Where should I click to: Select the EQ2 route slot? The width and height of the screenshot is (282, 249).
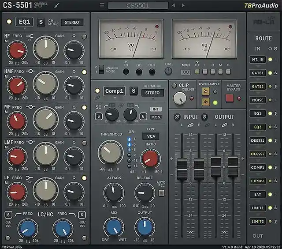[257, 127]
